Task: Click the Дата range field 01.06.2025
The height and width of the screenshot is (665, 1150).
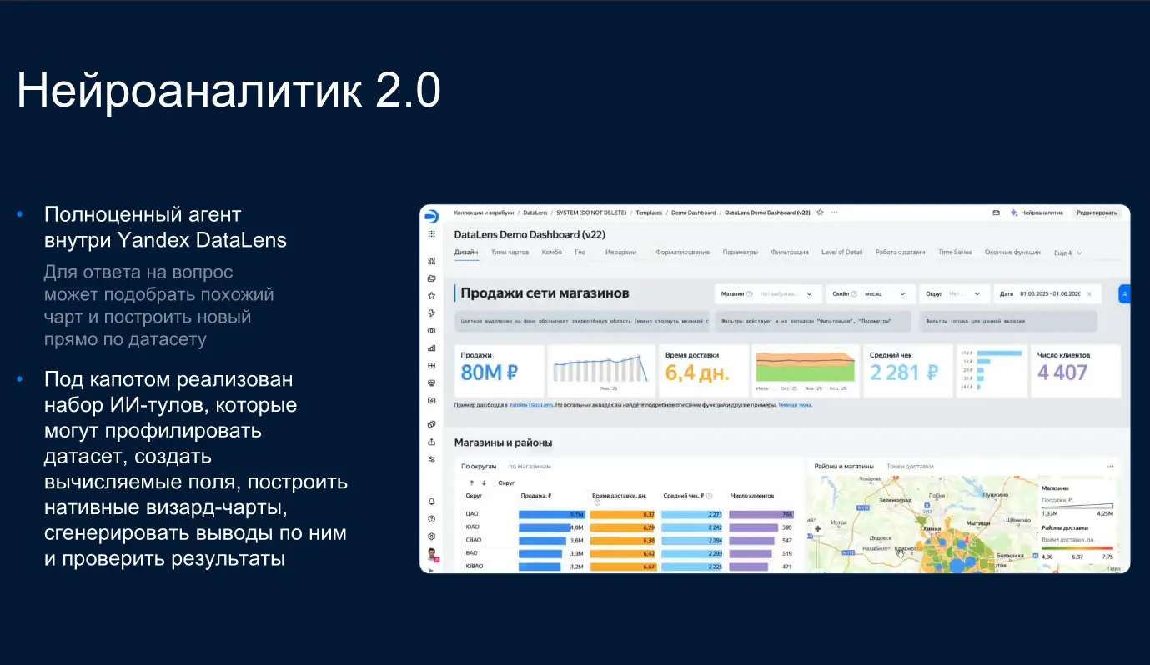Action: point(1047,293)
